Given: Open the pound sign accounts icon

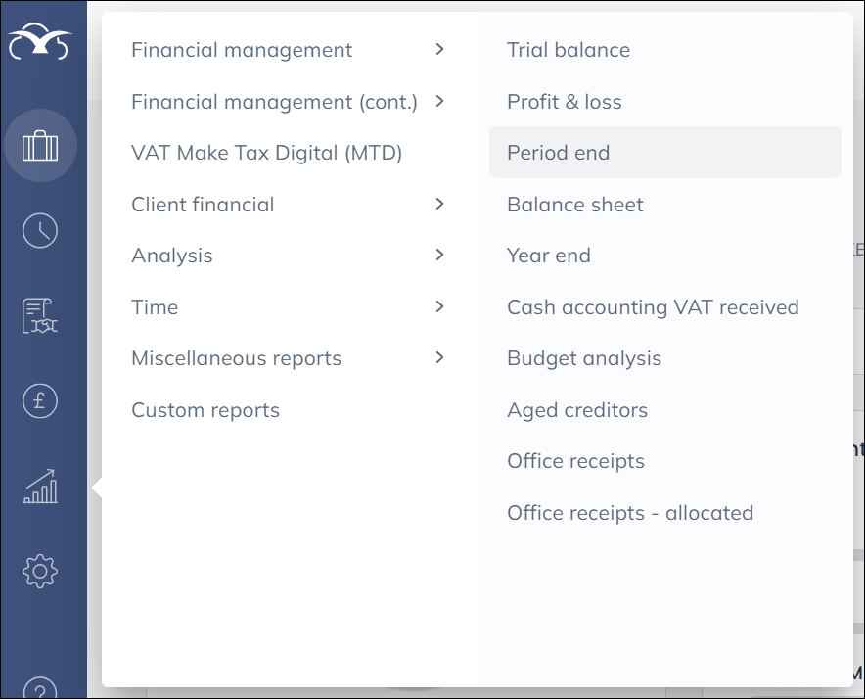Looking at the screenshot, I should pyautogui.click(x=40, y=399).
